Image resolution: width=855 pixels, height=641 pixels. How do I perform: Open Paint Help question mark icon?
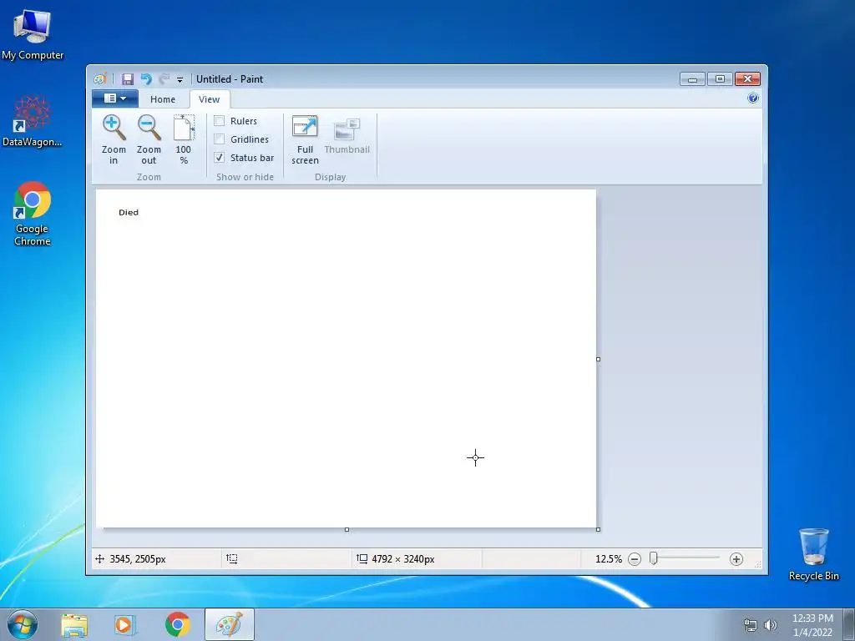[753, 98]
